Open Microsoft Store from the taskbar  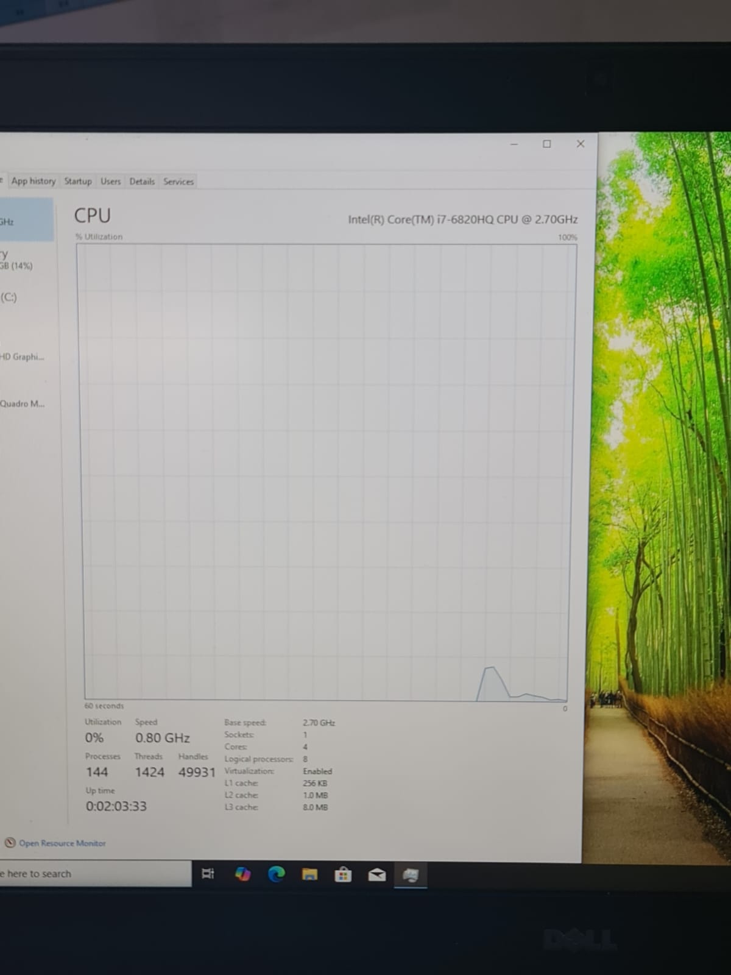343,874
